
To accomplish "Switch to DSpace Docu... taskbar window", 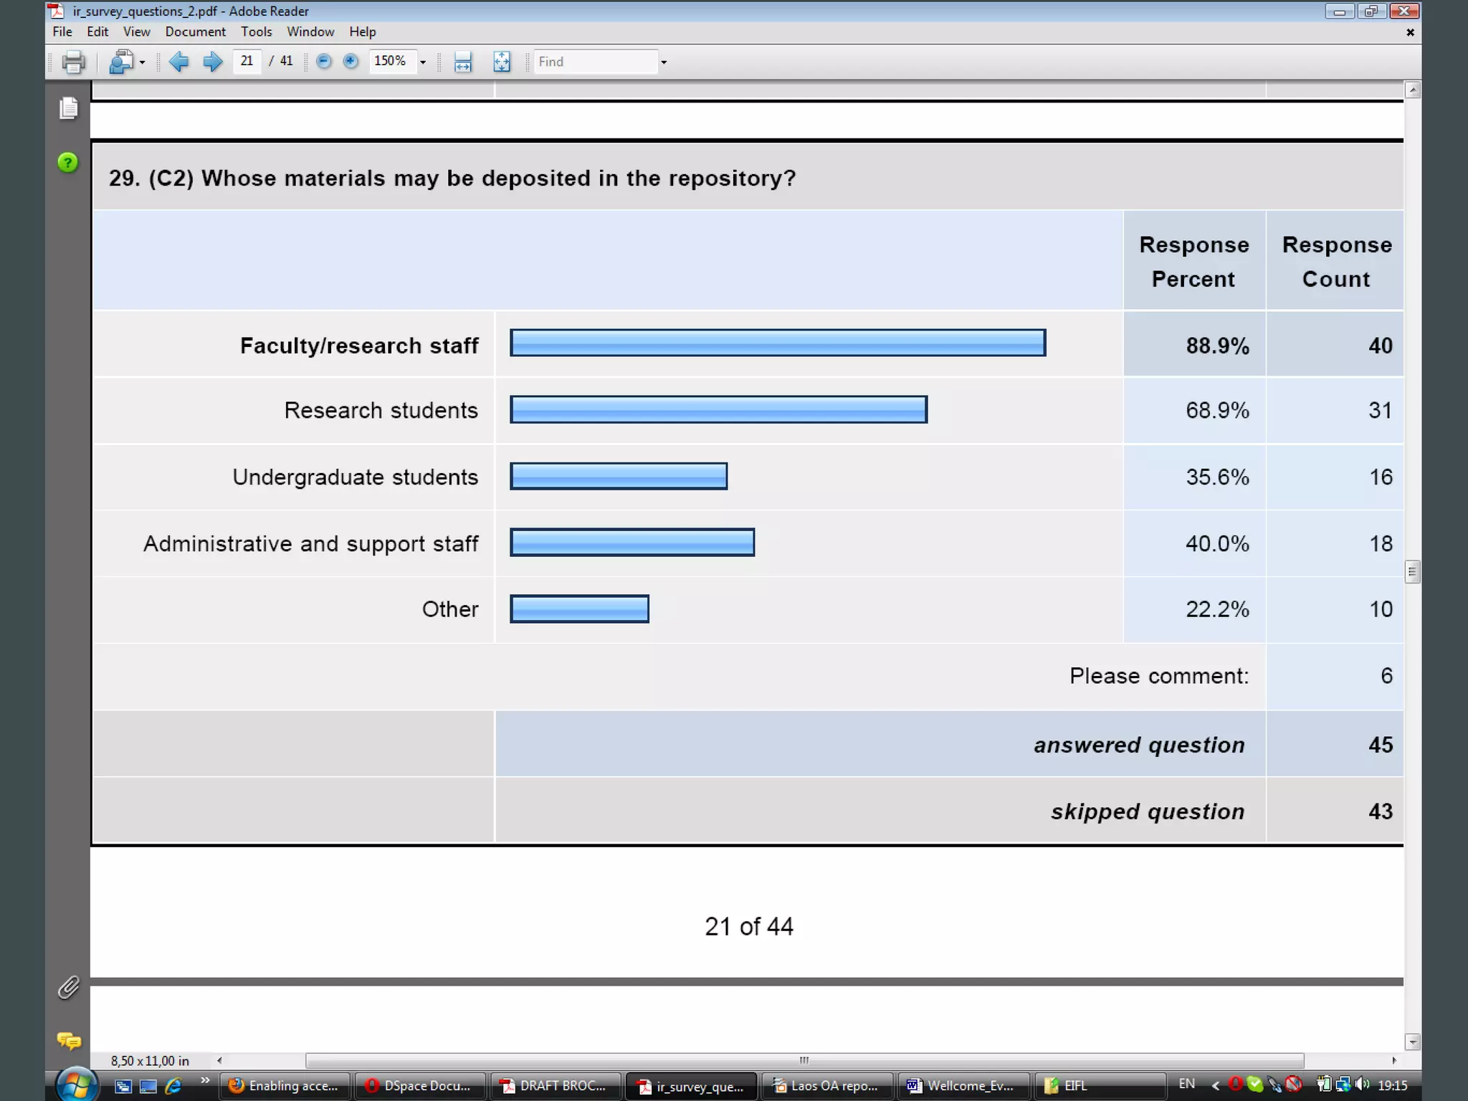I will coord(419,1085).
